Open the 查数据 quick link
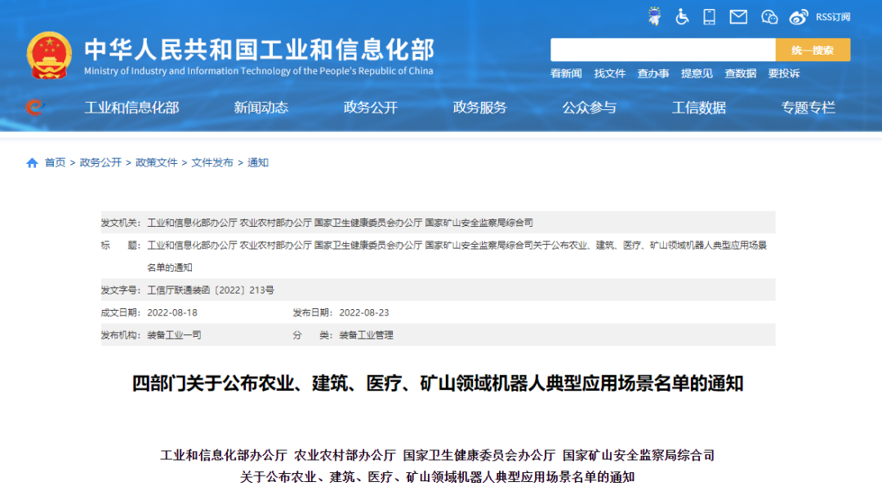This screenshot has height=491, width=882. 740,73
